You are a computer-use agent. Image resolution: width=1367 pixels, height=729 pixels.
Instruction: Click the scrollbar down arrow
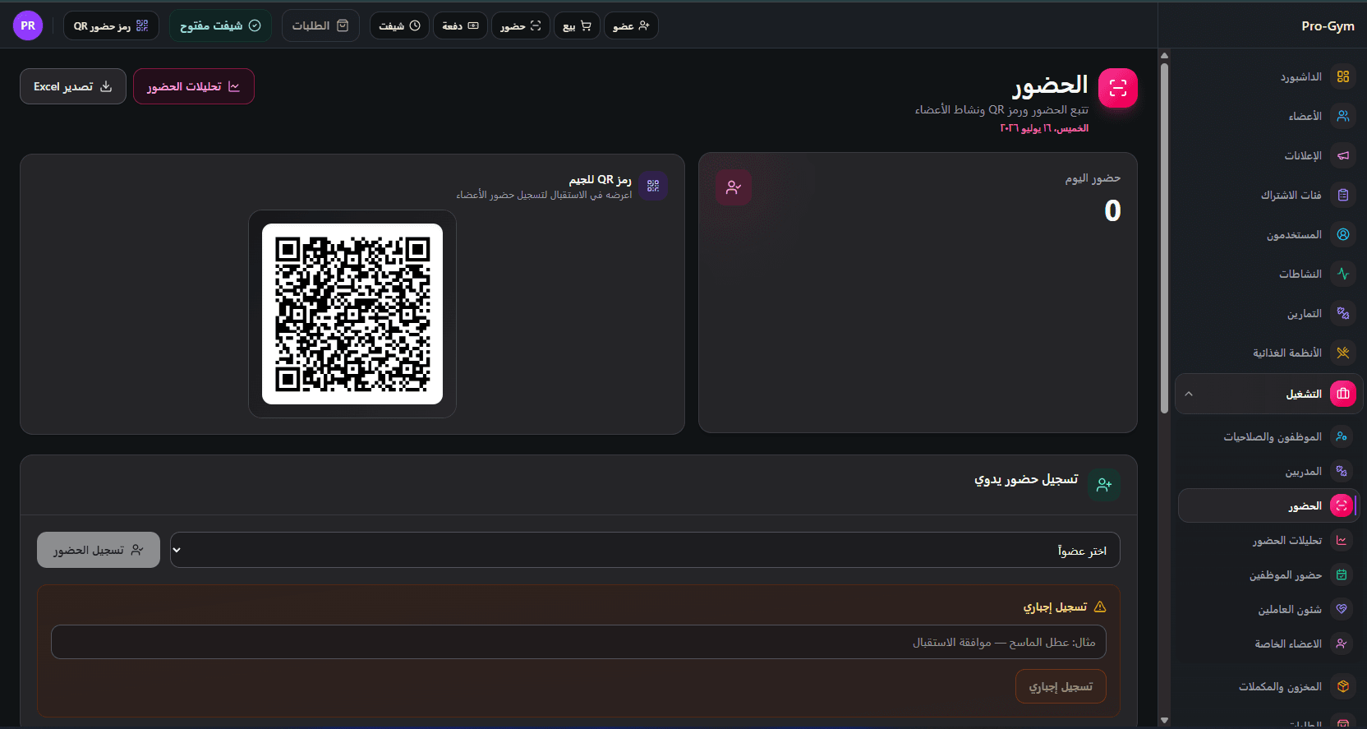pos(1164,721)
